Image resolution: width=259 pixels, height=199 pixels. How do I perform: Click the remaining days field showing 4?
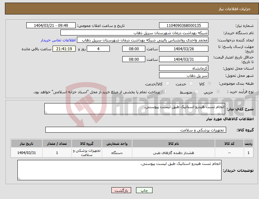pyautogui.click(x=98, y=49)
